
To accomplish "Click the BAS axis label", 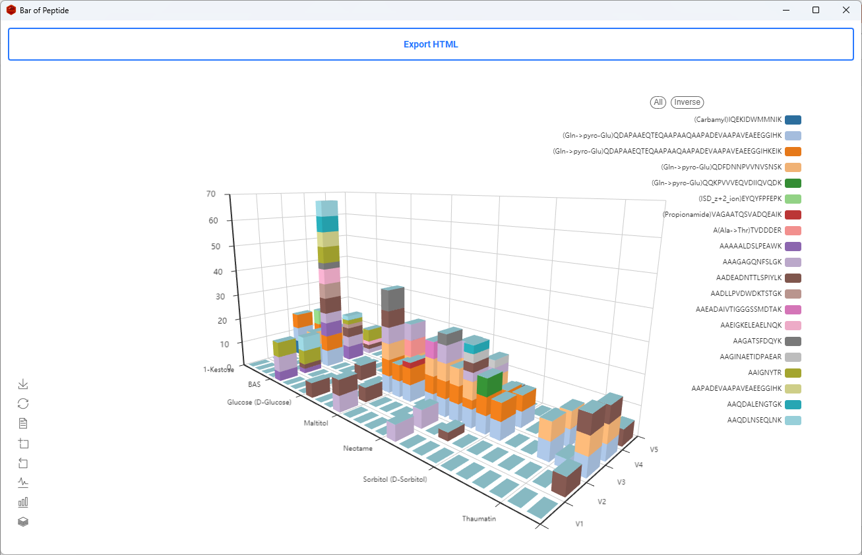I will click(x=254, y=384).
